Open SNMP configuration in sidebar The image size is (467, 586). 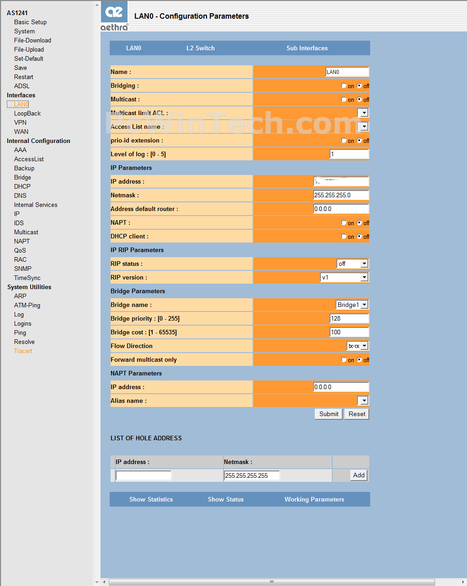[23, 269]
